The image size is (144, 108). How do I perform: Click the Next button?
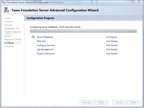click(x=101, y=103)
